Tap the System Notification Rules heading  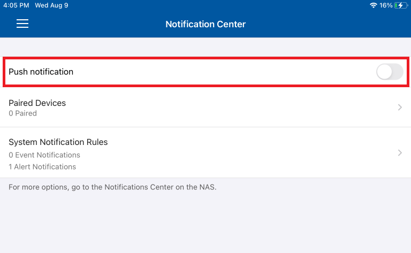click(58, 142)
